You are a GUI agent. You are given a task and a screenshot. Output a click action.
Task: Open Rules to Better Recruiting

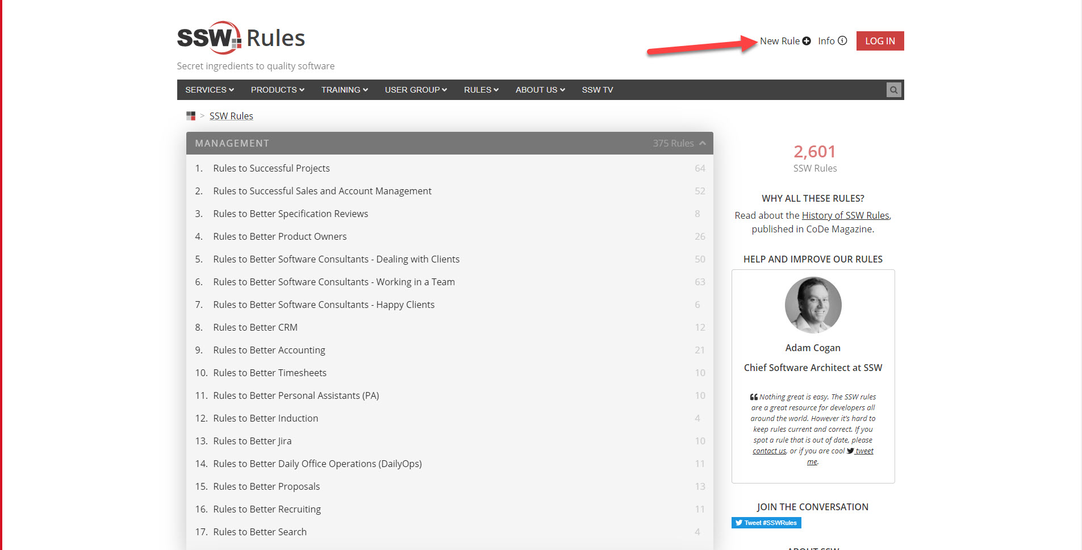[x=267, y=509]
